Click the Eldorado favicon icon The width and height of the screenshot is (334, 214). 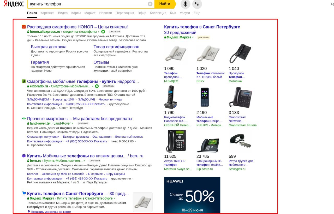pyautogui.click(x=24, y=81)
